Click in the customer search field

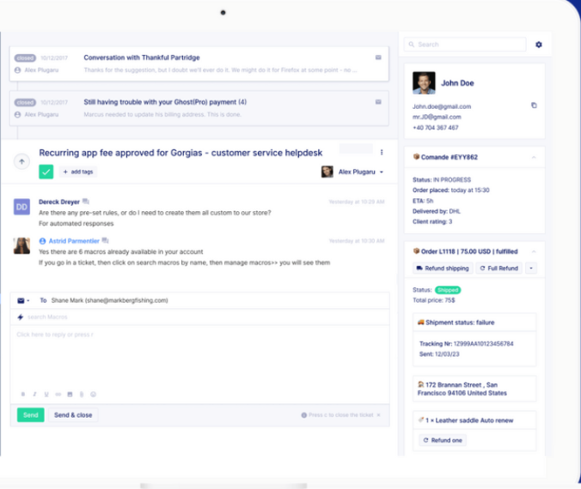[x=468, y=45]
